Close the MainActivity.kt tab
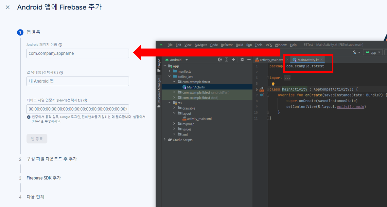The height and width of the screenshot is (207, 387). pyautogui.click(x=321, y=60)
